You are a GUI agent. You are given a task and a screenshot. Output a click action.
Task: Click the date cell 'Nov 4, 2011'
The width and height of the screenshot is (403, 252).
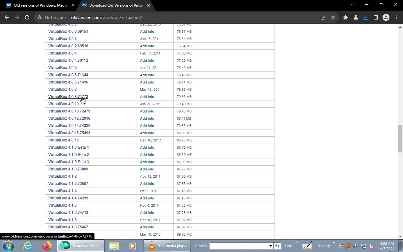[149, 205]
